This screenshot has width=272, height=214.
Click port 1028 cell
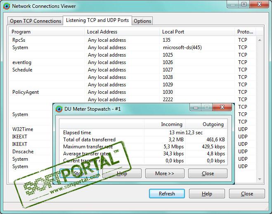[168, 77]
